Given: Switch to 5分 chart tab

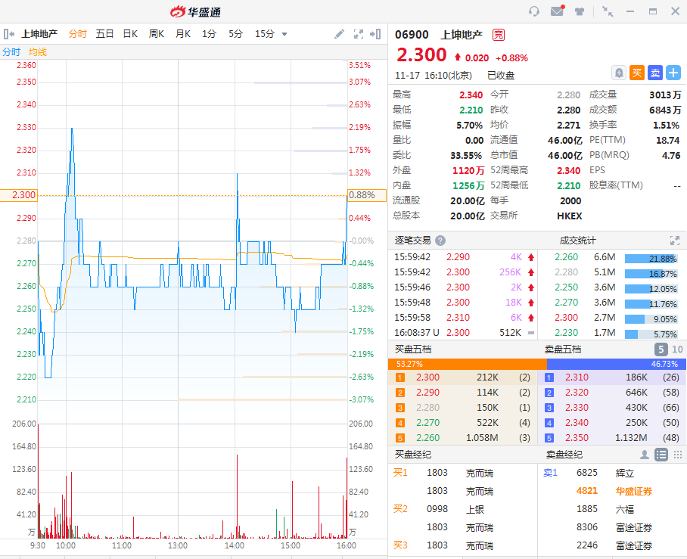Looking at the screenshot, I should pos(236,34).
